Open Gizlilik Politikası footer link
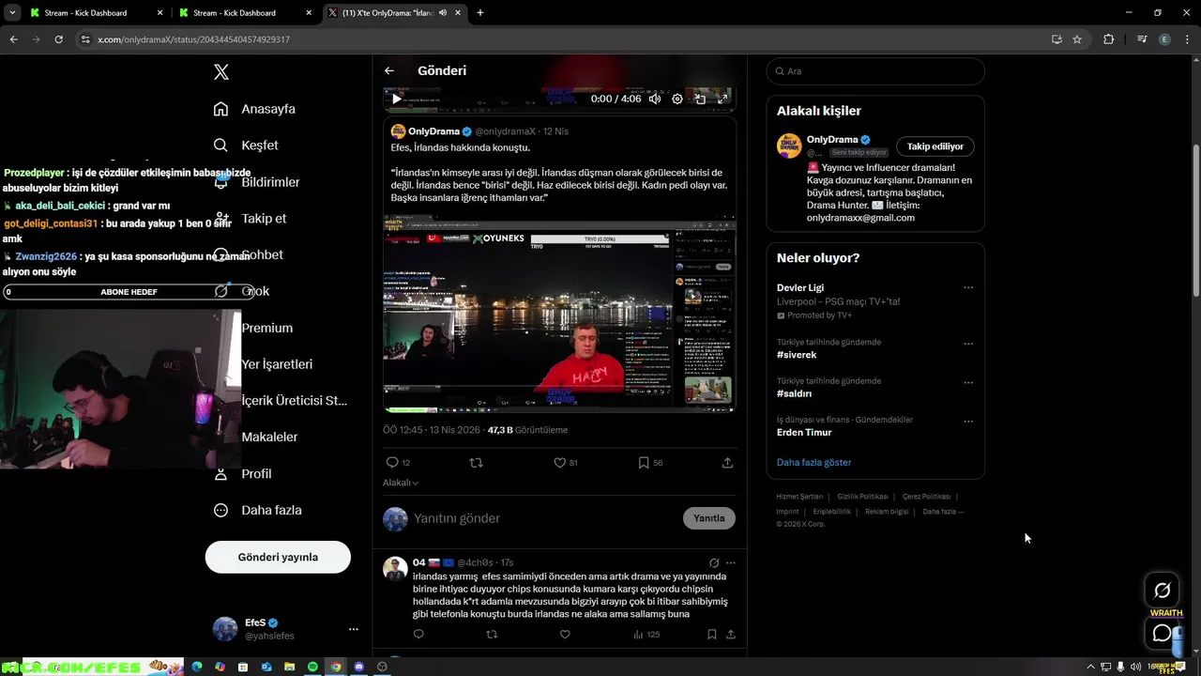1201x676 pixels. pyautogui.click(x=862, y=497)
